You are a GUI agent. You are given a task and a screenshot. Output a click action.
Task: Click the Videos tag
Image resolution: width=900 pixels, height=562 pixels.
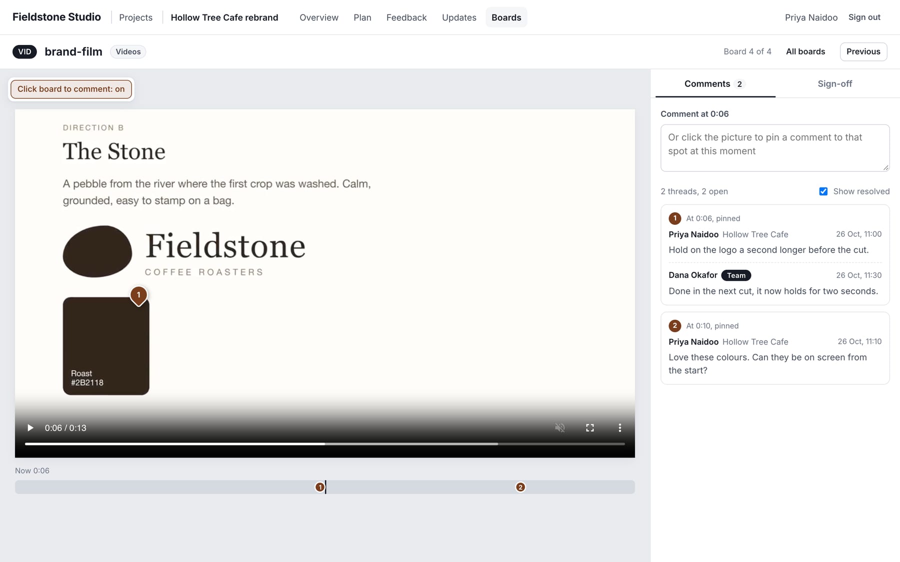coord(128,51)
